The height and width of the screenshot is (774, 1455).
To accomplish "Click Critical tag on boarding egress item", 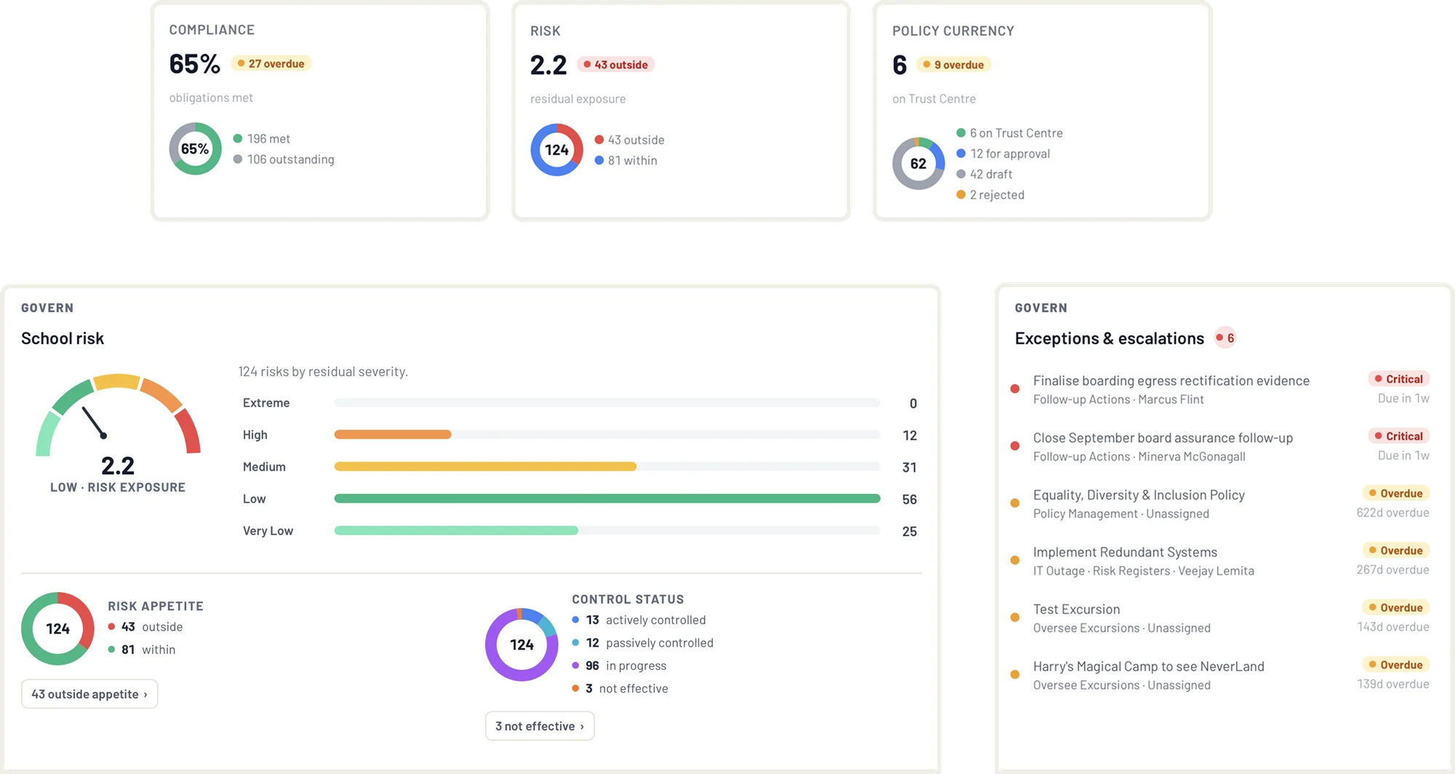I will point(1398,379).
